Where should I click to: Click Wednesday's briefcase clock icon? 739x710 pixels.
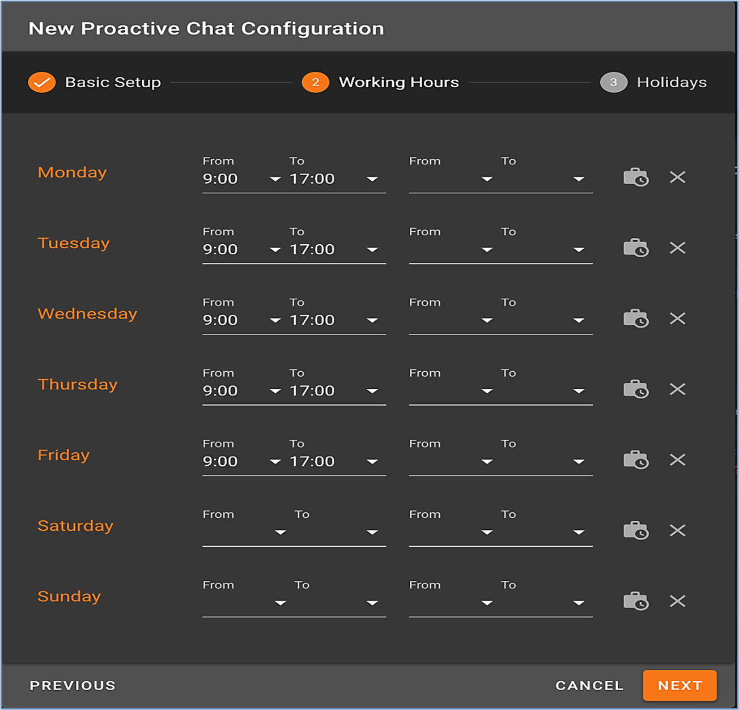[x=635, y=318]
